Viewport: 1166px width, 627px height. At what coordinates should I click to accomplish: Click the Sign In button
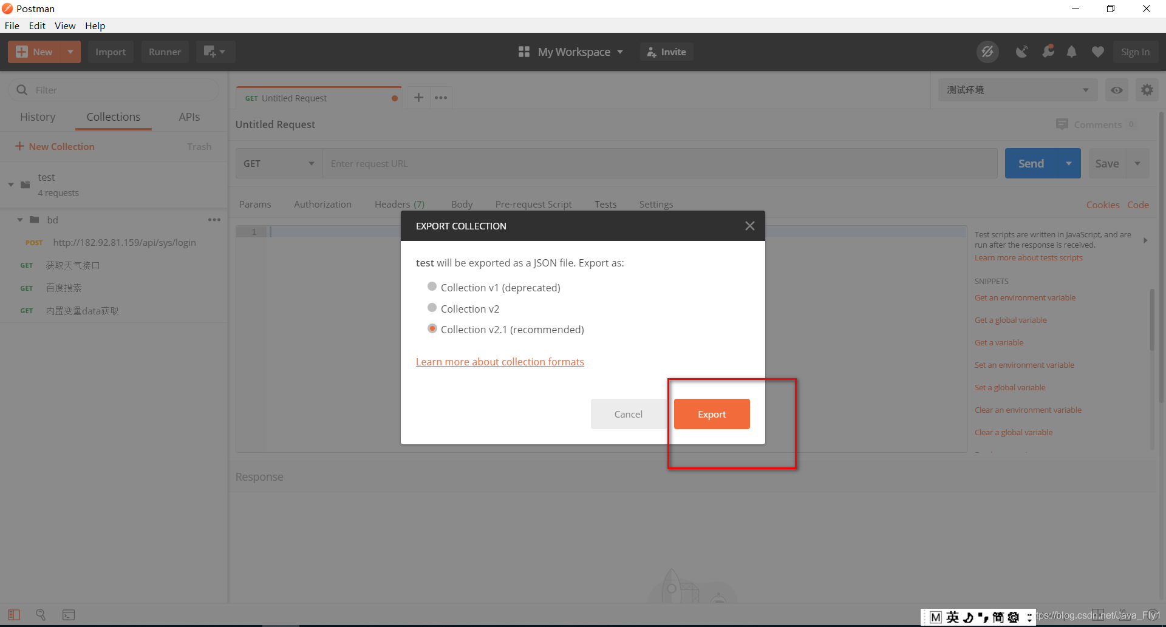tap(1136, 52)
